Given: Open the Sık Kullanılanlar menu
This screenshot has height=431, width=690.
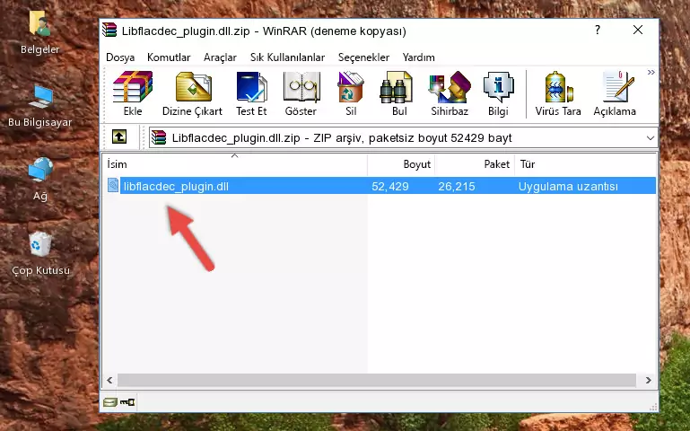Looking at the screenshot, I should pyautogui.click(x=287, y=57).
